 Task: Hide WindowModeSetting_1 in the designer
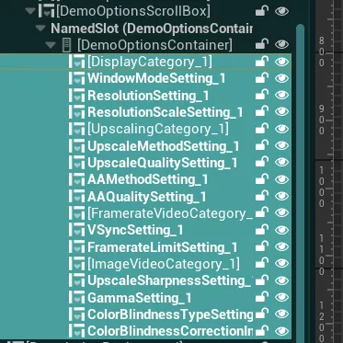tap(281, 78)
